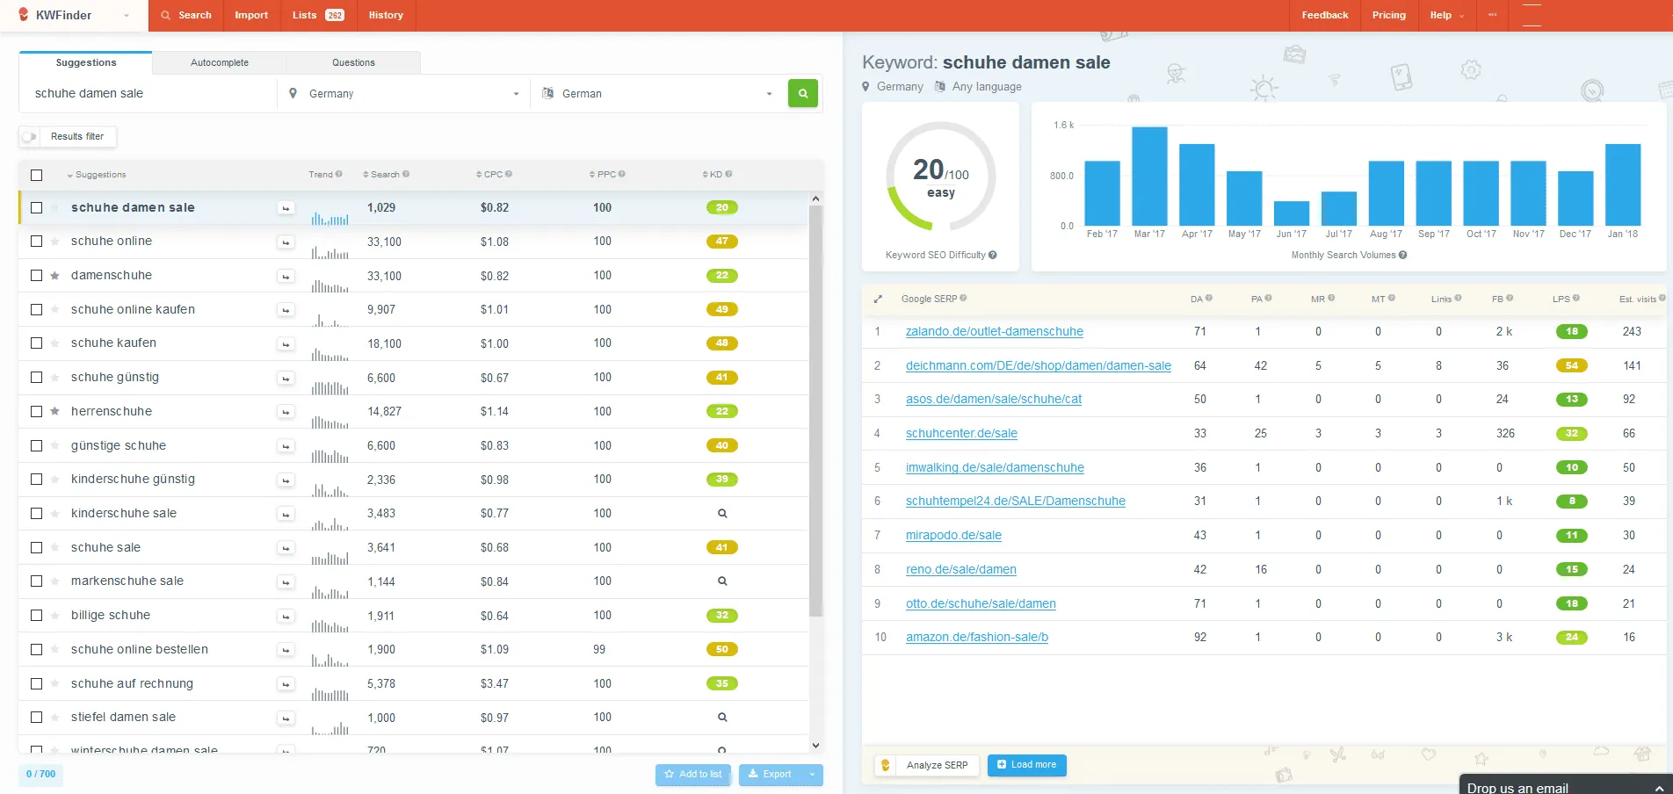Open the Lists menu item
Image resolution: width=1673 pixels, height=794 pixels.
[x=318, y=15]
